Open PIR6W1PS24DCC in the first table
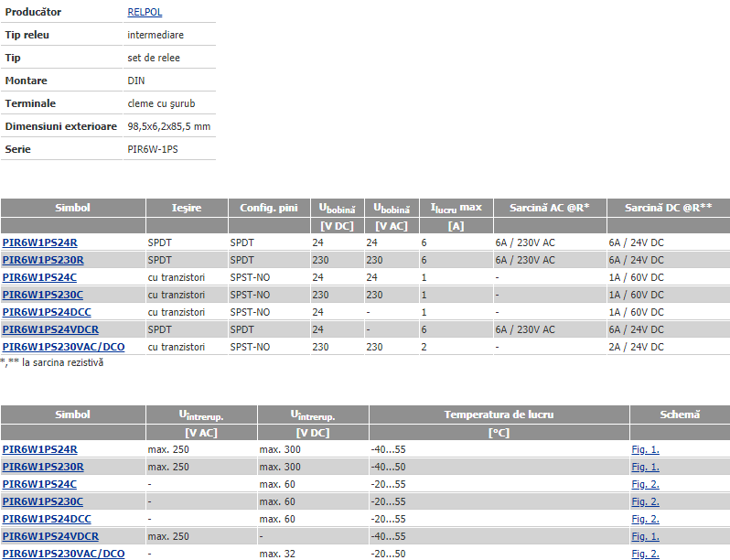730x560 pixels. click(x=47, y=312)
